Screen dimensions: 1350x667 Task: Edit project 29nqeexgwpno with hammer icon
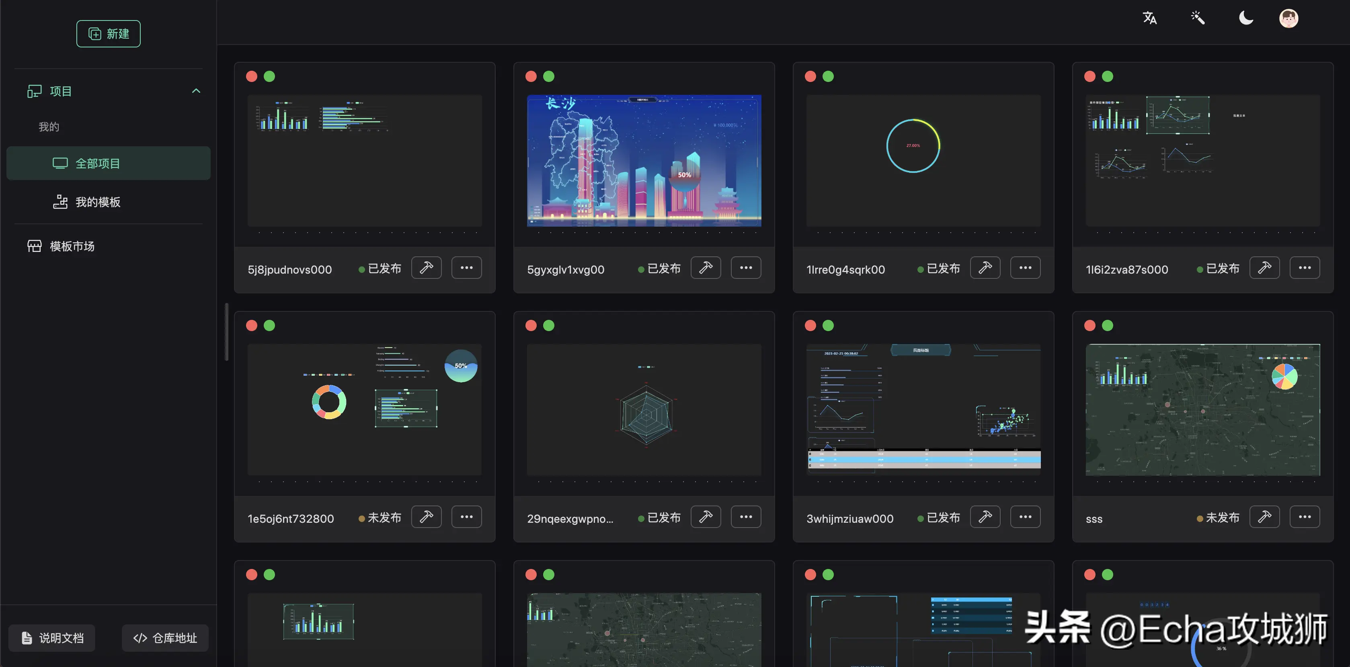[x=706, y=517]
